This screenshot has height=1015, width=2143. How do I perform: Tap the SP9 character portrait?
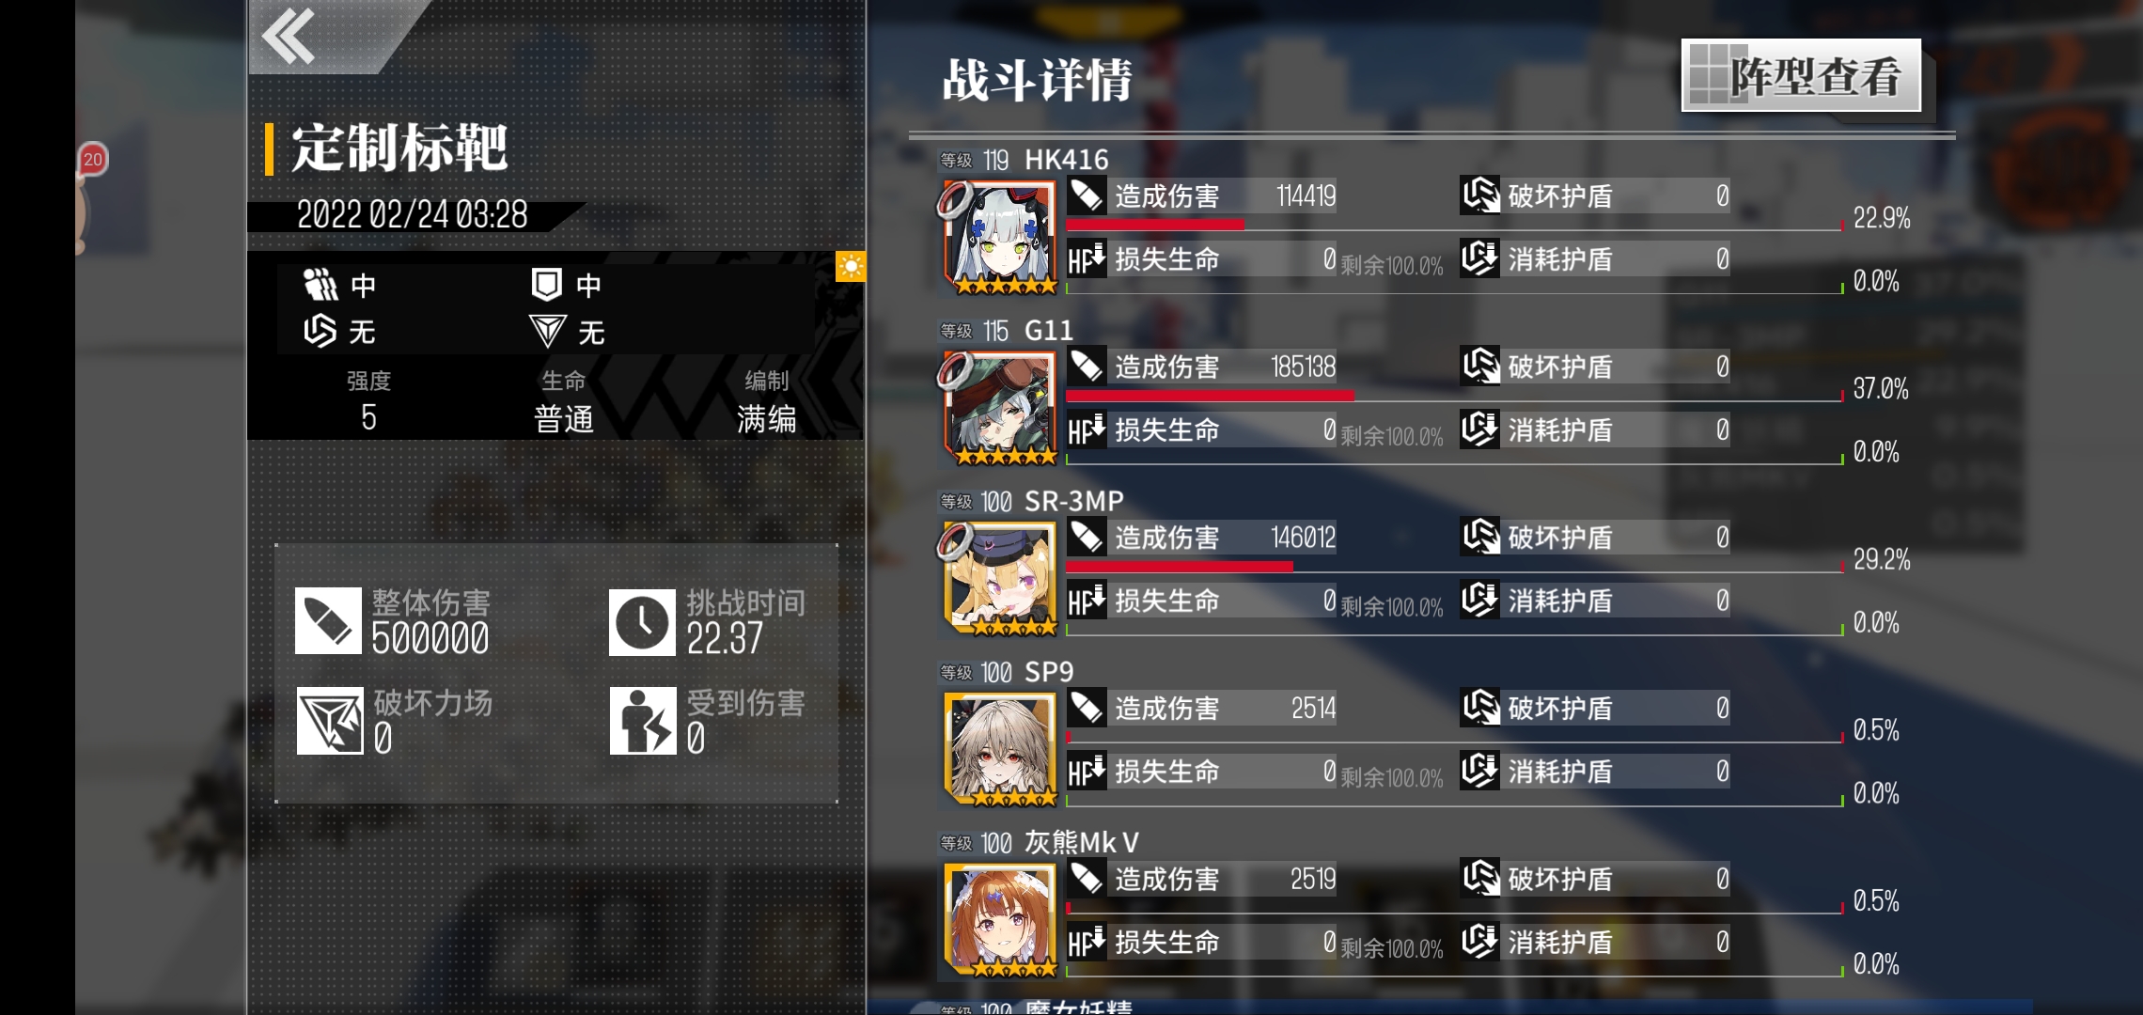(1000, 750)
